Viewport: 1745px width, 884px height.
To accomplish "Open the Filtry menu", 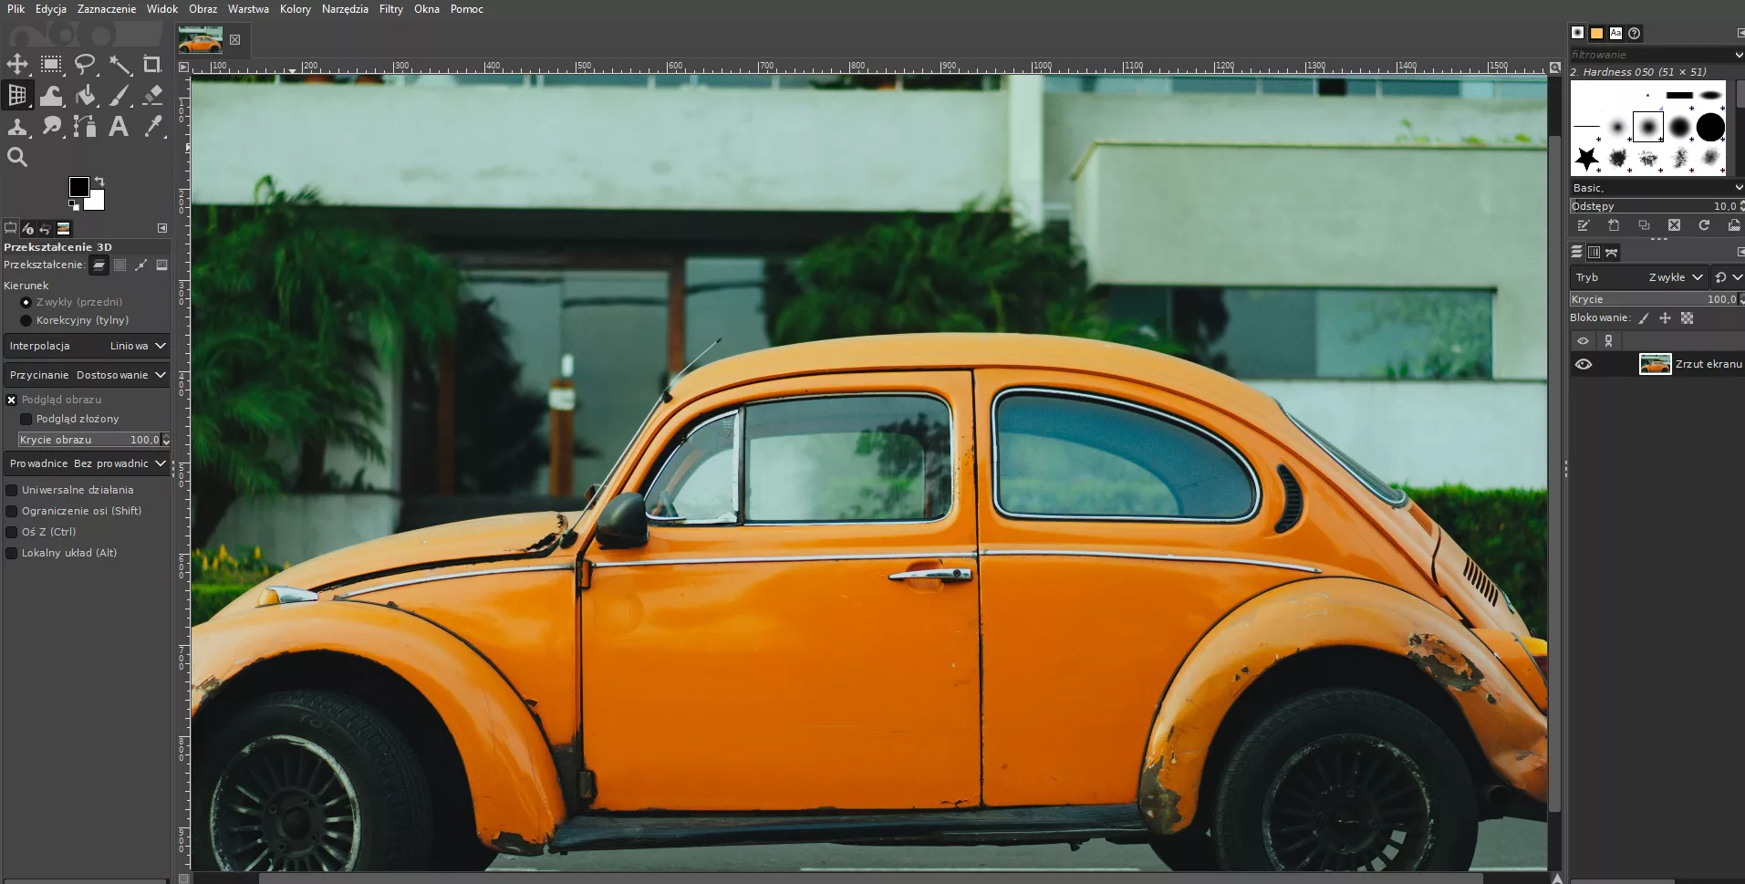I will pyautogui.click(x=391, y=9).
